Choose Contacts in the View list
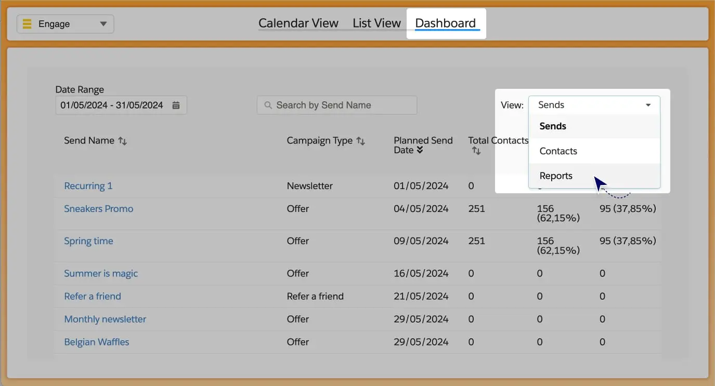Screen dimensions: 715x386 (x=558, y=151)
